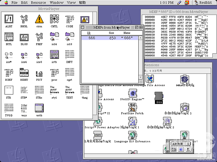The height and width of the screenshot is (162, 217).
Task: Open the CODE resource type
Action: [70, 19]
